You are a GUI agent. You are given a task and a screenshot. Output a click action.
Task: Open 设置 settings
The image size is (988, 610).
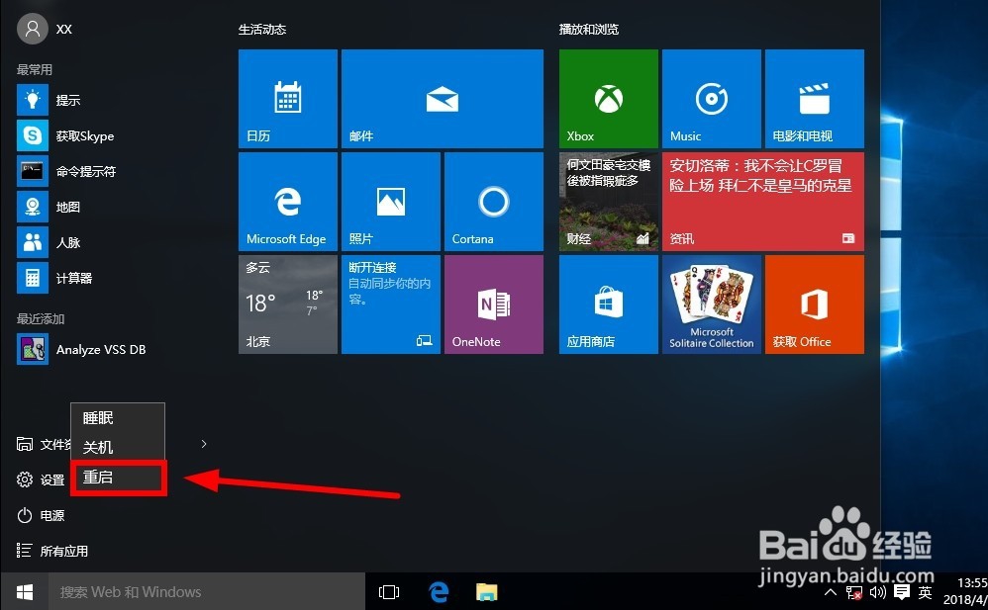[x=41, y=479]
